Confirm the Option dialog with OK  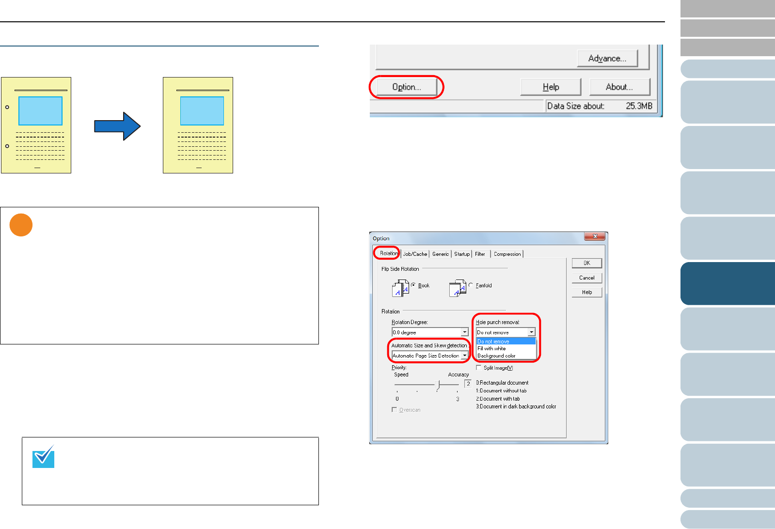tap(586, 263)
